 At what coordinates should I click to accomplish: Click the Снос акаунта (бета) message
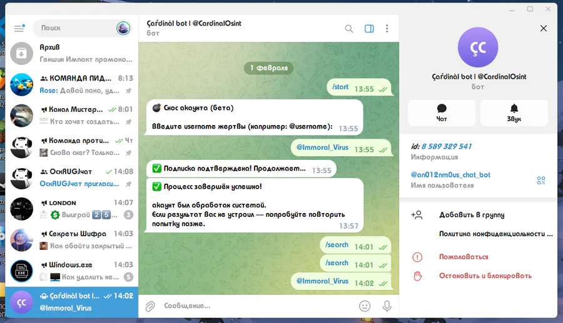pyautogui.click(x=254, y=117)
